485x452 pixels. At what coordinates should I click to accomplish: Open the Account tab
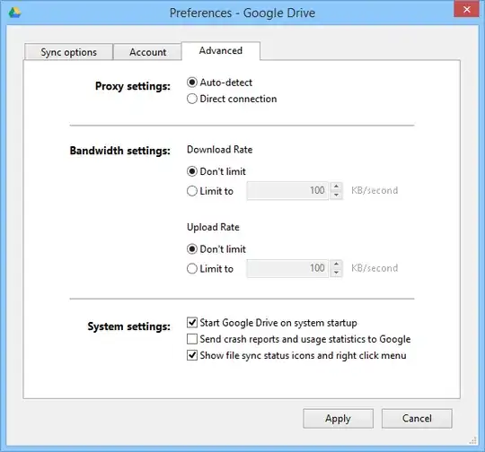point(147,52)
